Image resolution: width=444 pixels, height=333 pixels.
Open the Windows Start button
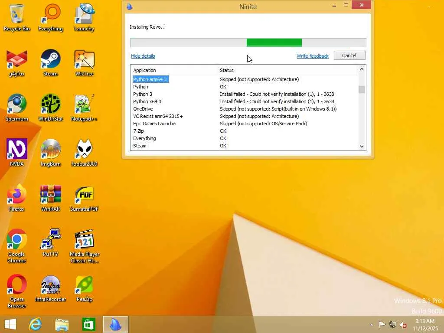(x=10, y=324)
